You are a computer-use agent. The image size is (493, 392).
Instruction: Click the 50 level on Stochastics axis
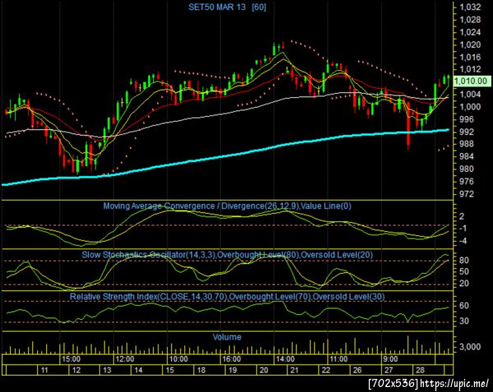(464, 271)
